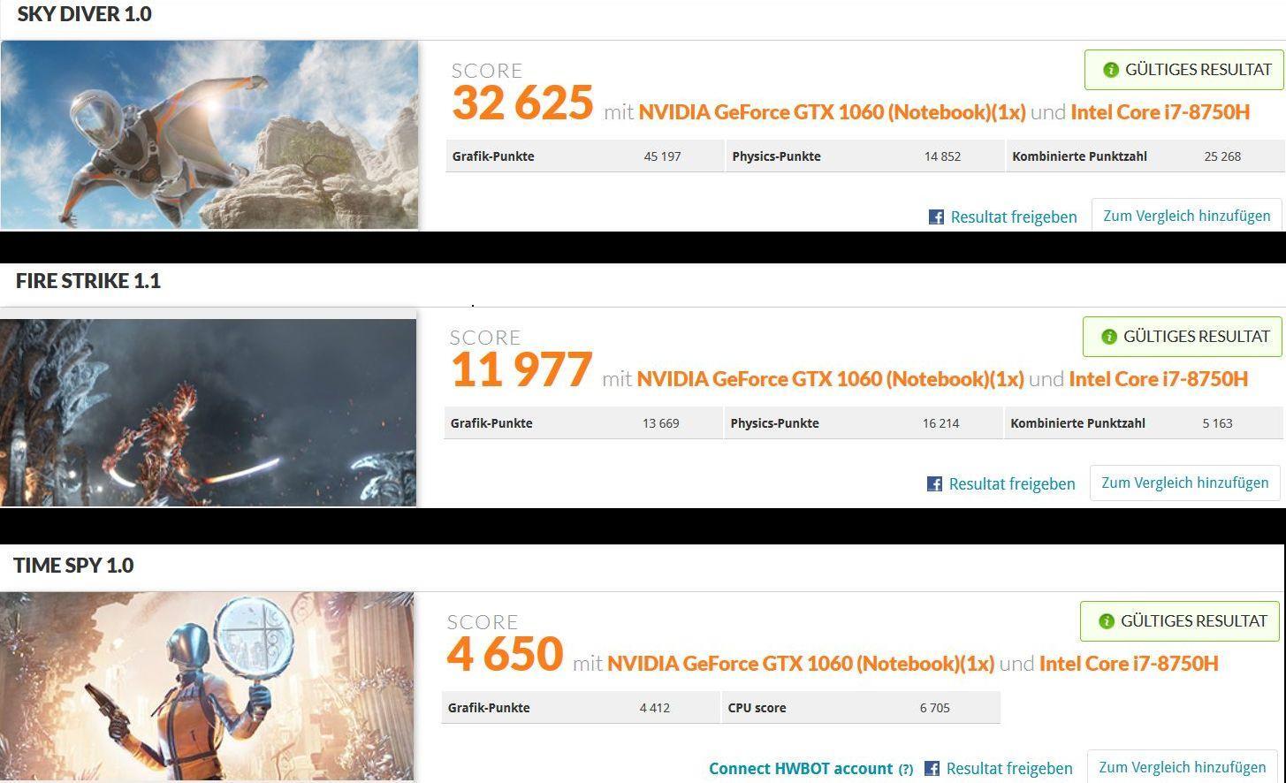The height and width of the screenshot is (783, 1286).
Task: Open the Sky Diver wingsuit thumbnail
Action: click(209, 134)
